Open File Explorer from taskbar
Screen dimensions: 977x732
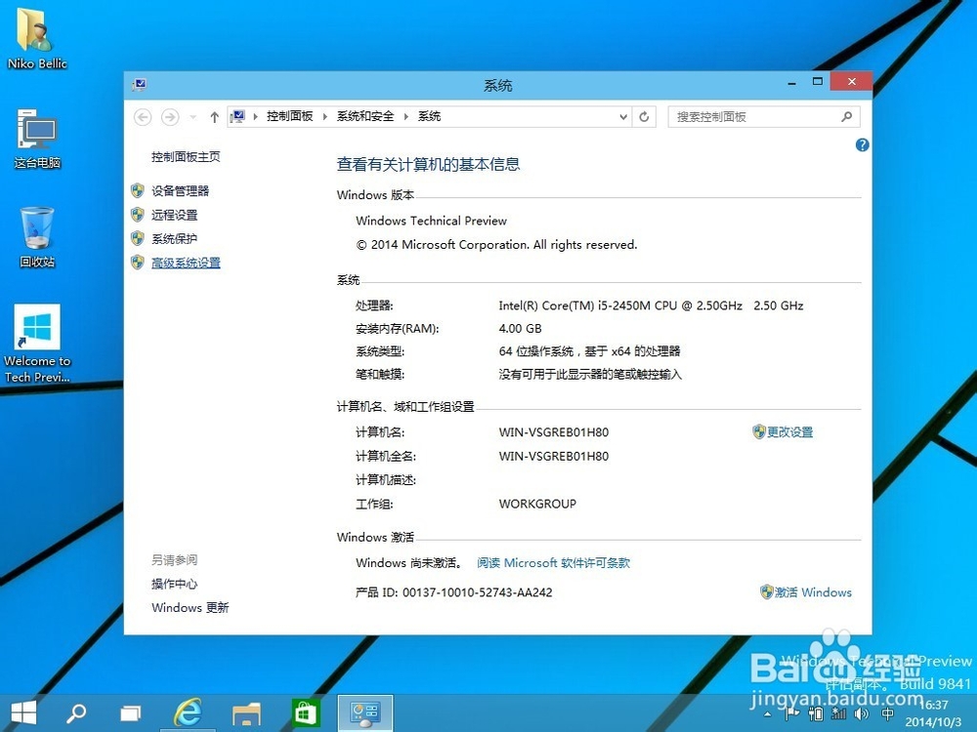(246, 714)
